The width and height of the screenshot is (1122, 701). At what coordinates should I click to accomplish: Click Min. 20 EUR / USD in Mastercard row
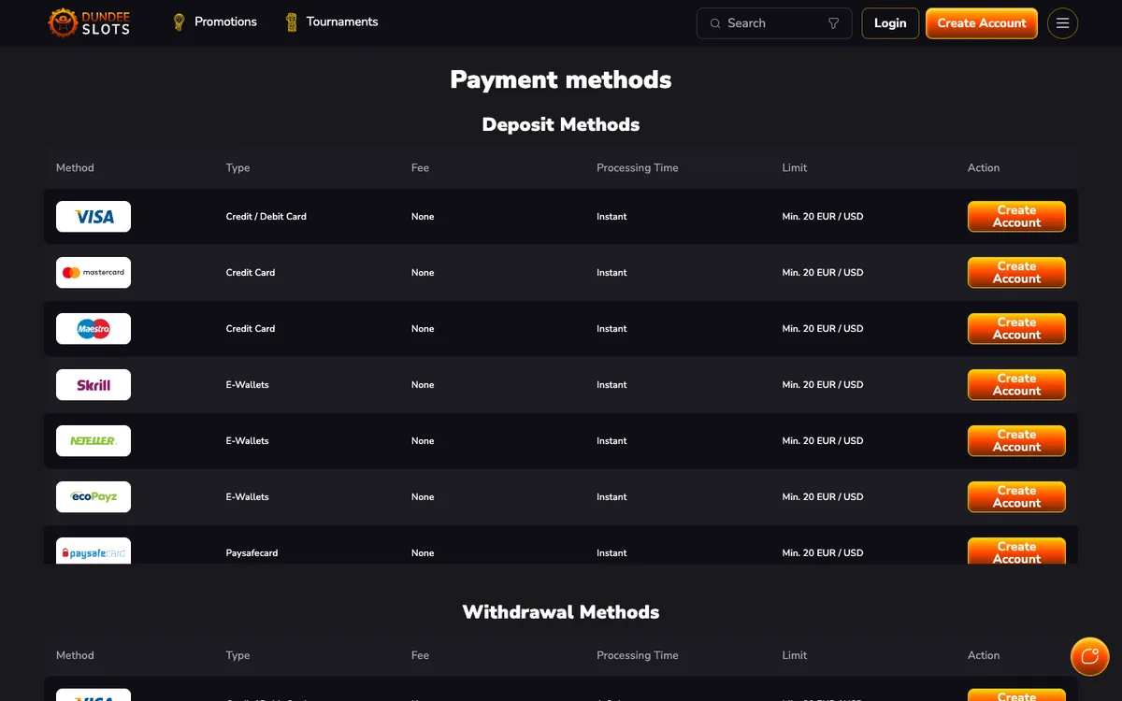tap(823, 273)
